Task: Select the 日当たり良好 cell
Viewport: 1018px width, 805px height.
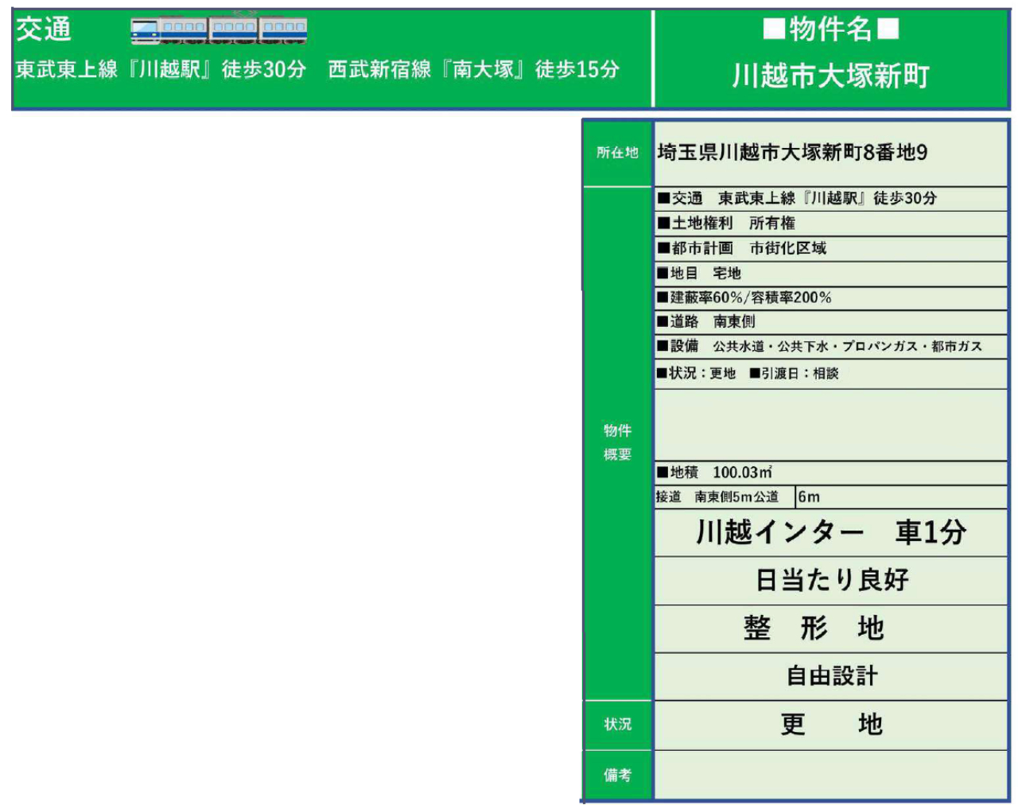Action: tap(830, 581)
